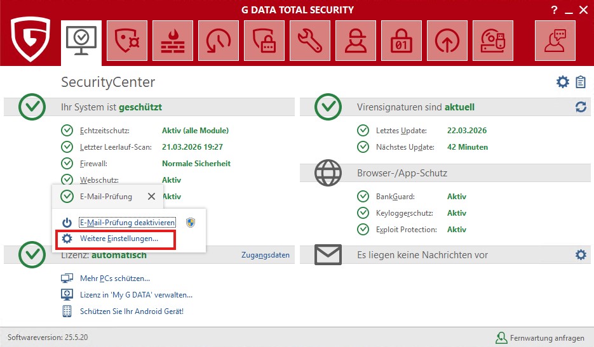Open the Autostart Manager up-arrow tab
The width and height of the screenshot is (594, 347).
[447, 41]
